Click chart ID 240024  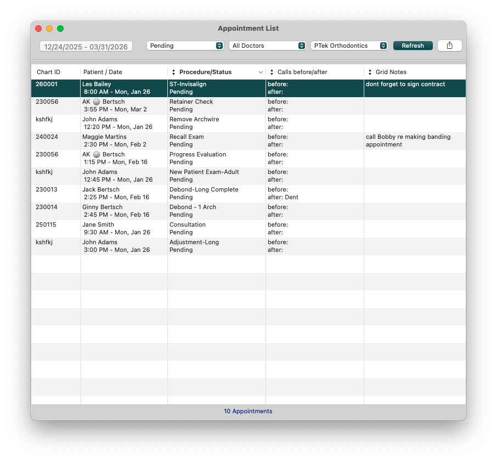47,137
